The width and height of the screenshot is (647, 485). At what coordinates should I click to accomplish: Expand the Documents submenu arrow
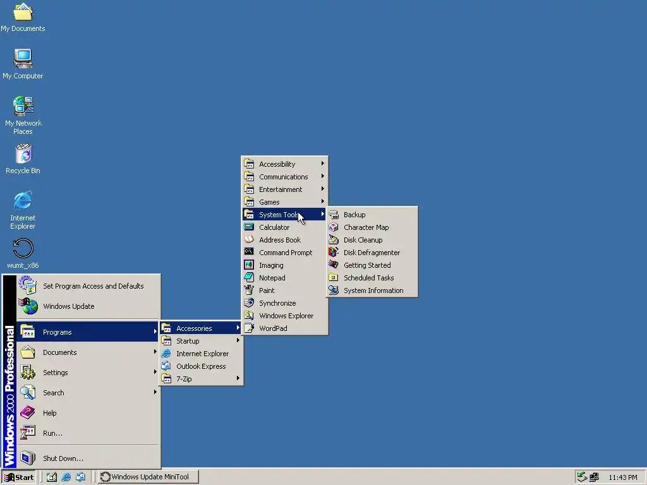tap(155, 352)
